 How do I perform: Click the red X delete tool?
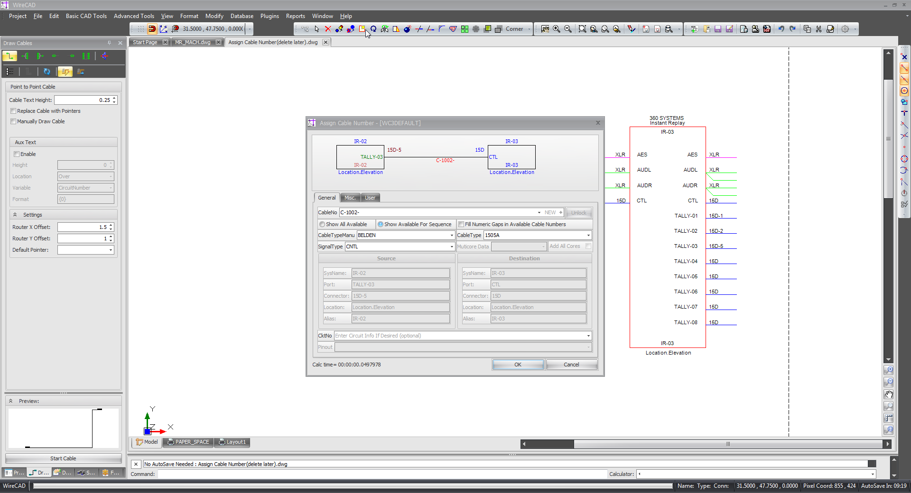click(x=328, y=29)
